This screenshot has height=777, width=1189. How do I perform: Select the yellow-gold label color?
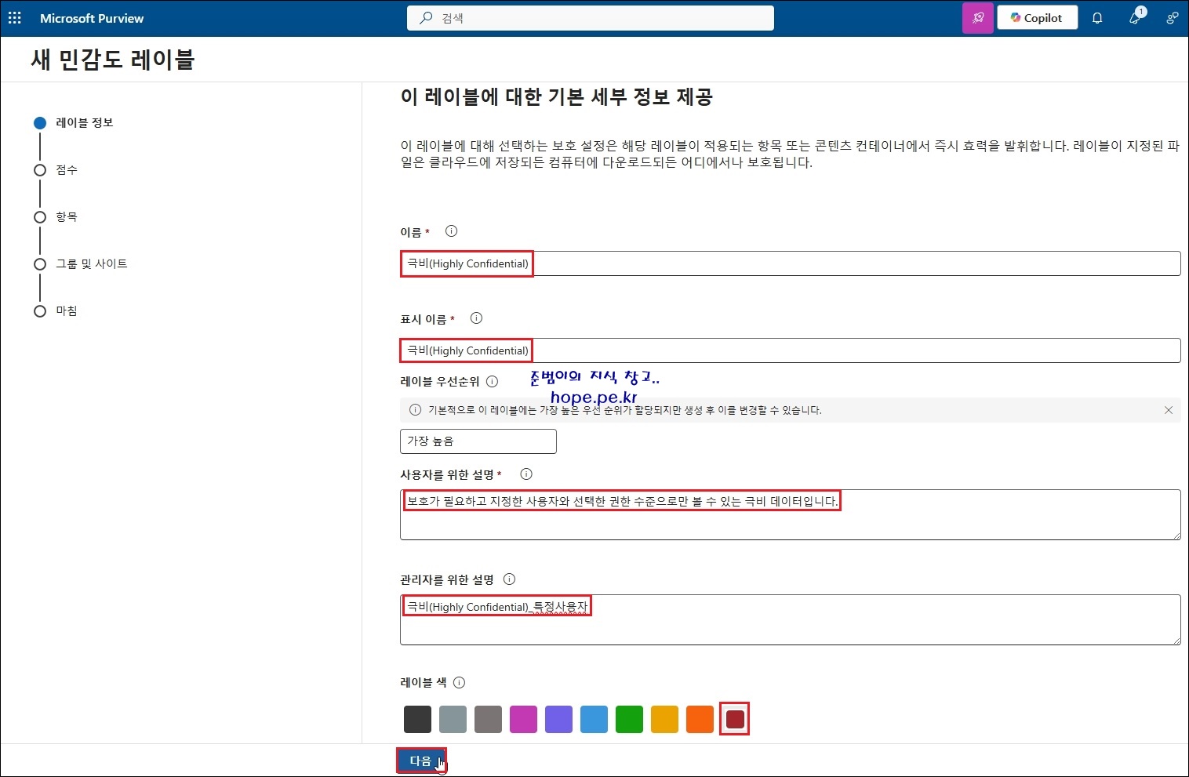tap(664, 719)
